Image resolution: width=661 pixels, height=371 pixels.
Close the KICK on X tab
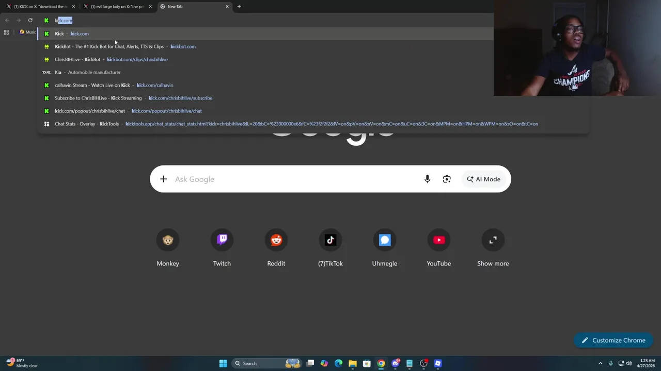pos(73,7)
